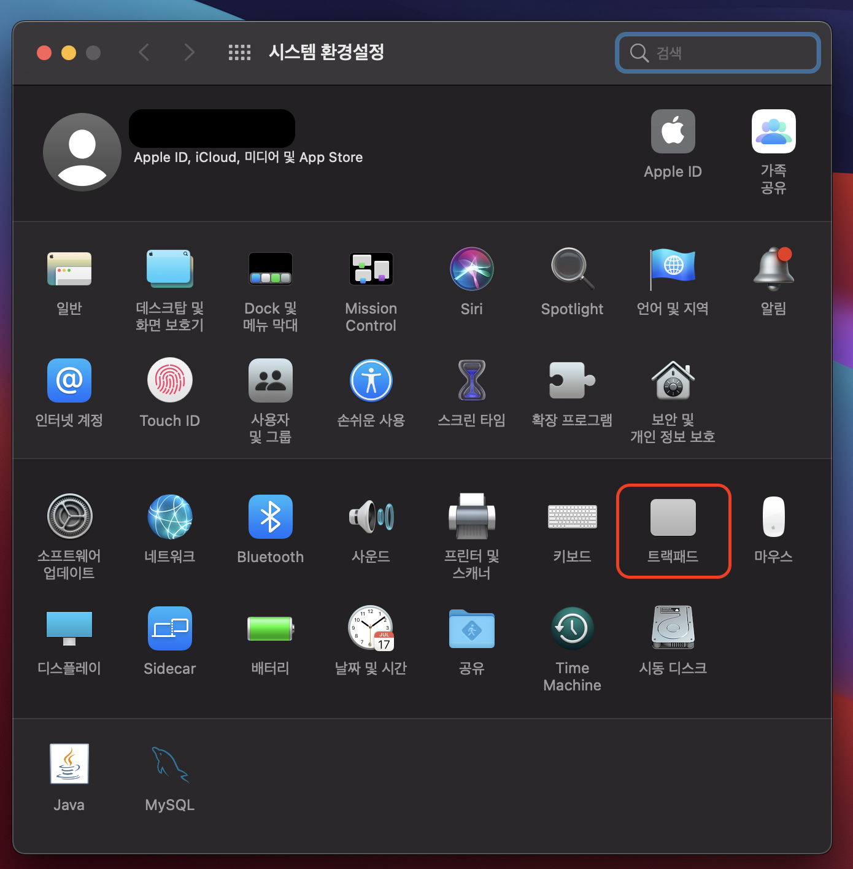Open 언어 및 지역 preferences
The height and width of the screenshot is (869, 853).
(673, 269)
